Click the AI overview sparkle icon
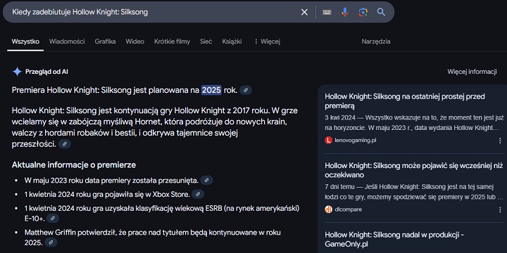This screenshot has height=253, width=507. click(x=17, y=72)
